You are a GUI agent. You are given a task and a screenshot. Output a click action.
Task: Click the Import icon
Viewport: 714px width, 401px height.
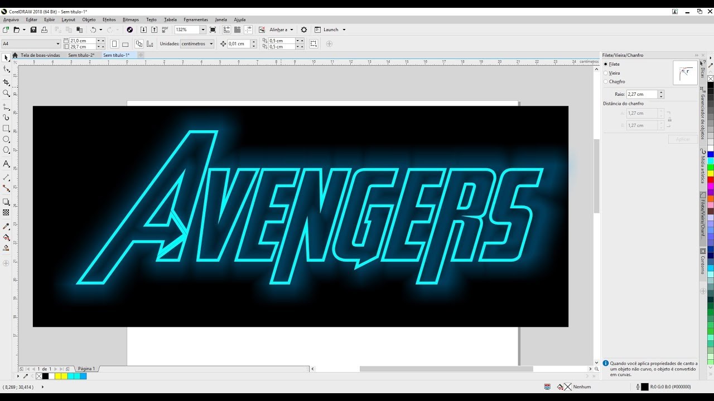144,30
